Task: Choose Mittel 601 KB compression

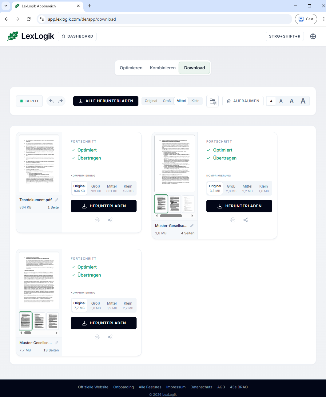Action: click(112, 188)
